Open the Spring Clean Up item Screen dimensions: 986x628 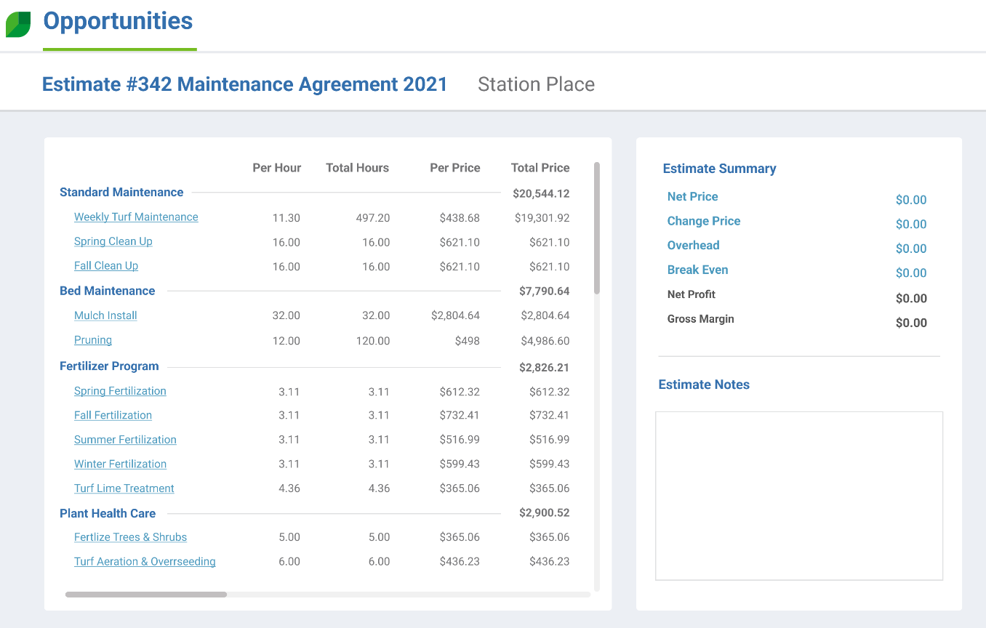pos(113,241)
